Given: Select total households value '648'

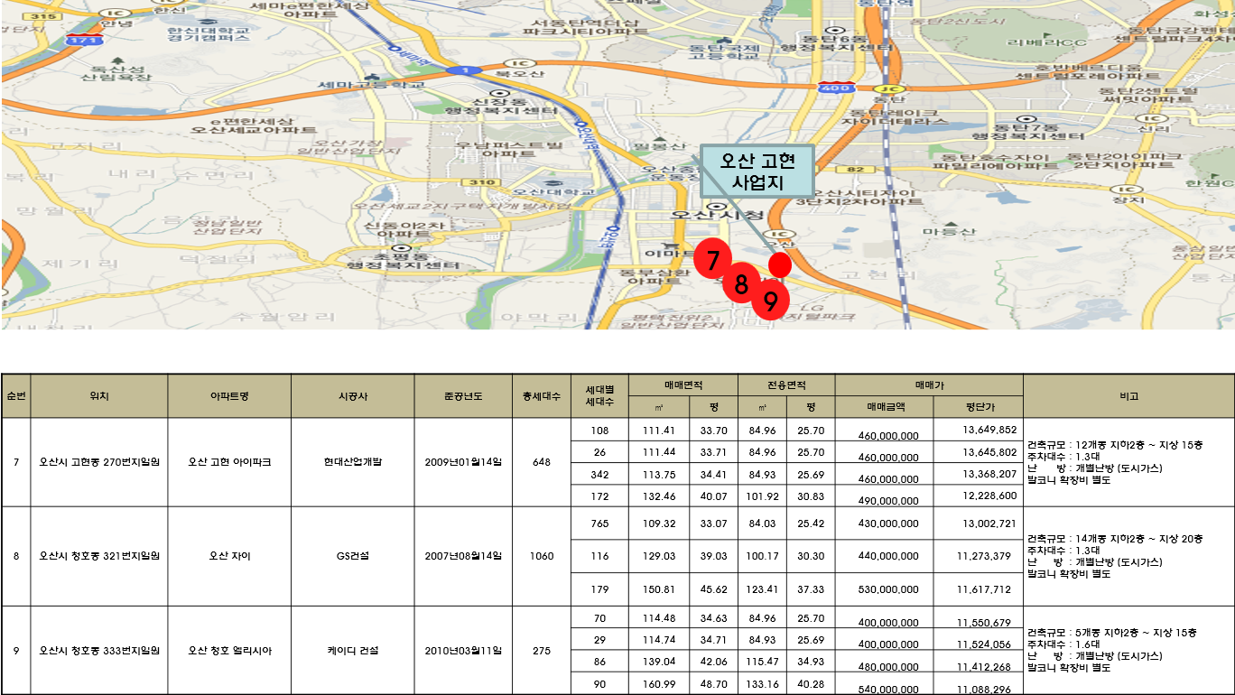Looking at the screenshot, I should point(542,462).
